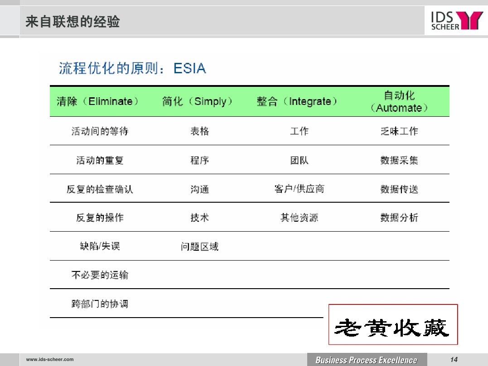Select the cell 表格
The width and height of the screenshot is (488, 366).
[x=199, y=131]
